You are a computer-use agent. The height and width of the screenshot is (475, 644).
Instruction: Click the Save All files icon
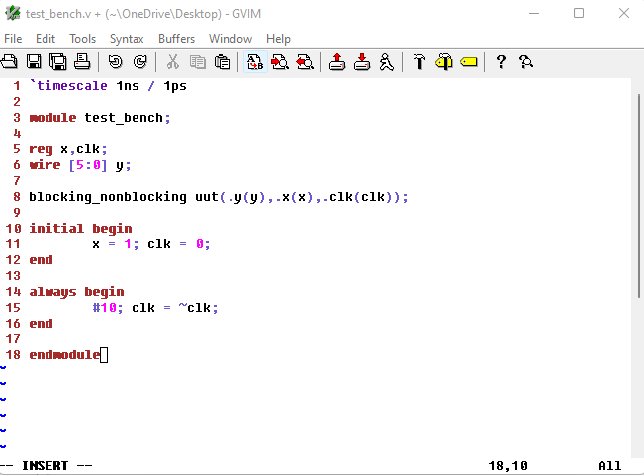58,62
